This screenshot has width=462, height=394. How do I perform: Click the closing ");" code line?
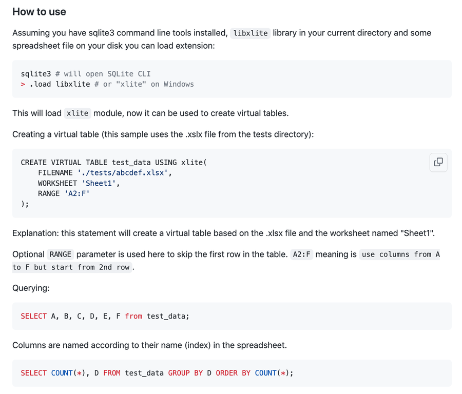(25, 204)
